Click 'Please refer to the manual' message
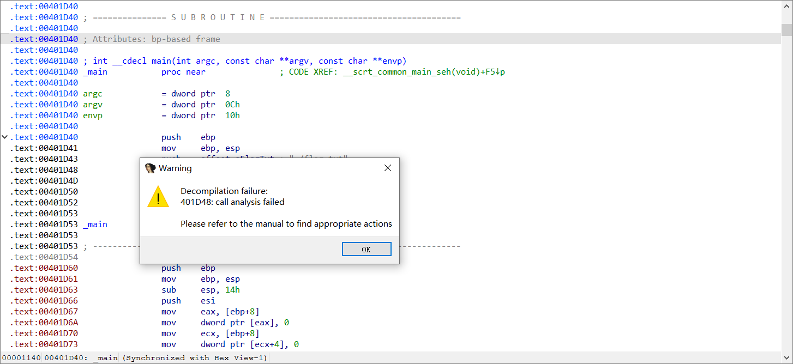 click(286, 224)
